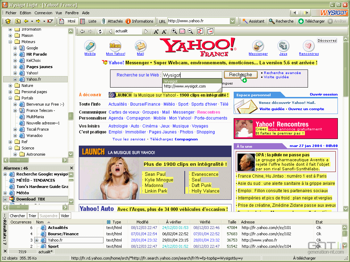Click the search term field showing actualit
This screenshot has height=262, width=350.
click(128, 31)
